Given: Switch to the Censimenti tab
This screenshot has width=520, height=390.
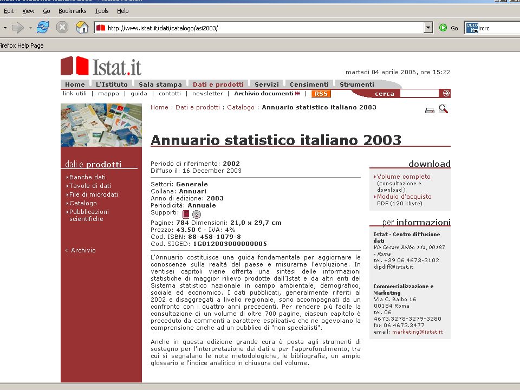Looking at the screenshot, I should 309,84.
